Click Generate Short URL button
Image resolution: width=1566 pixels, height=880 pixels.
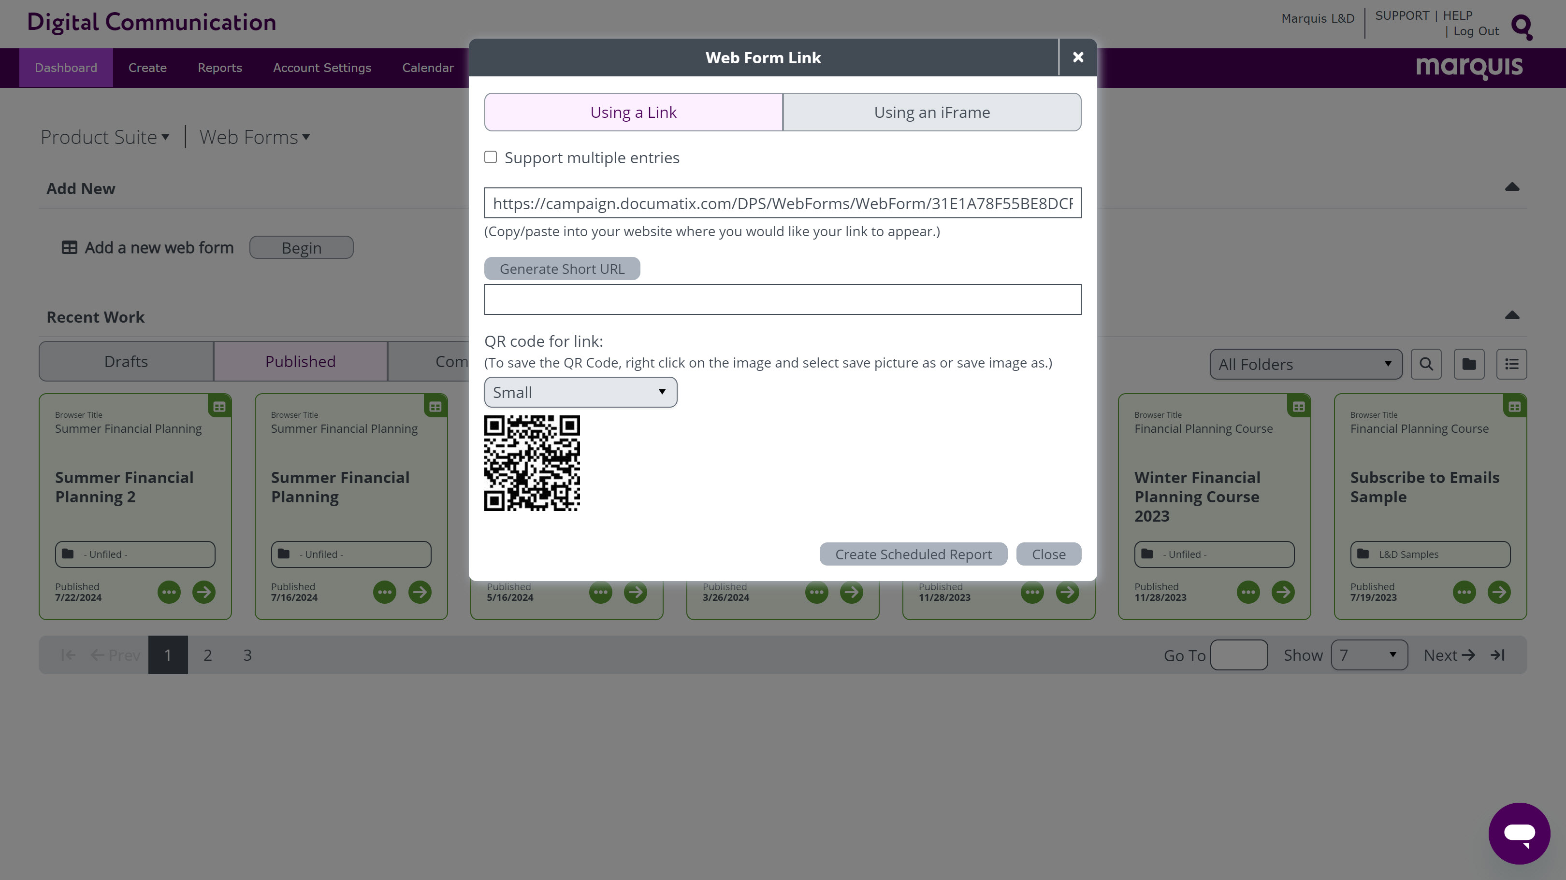[562, 269]
